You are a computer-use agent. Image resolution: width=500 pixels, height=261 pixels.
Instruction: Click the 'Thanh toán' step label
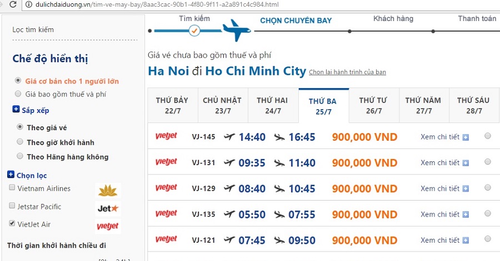[477, 18]
